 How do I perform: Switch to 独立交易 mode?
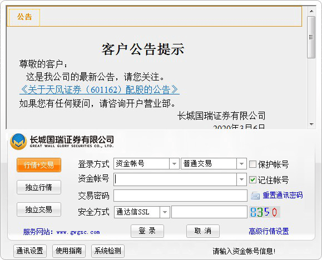point(39,209)
